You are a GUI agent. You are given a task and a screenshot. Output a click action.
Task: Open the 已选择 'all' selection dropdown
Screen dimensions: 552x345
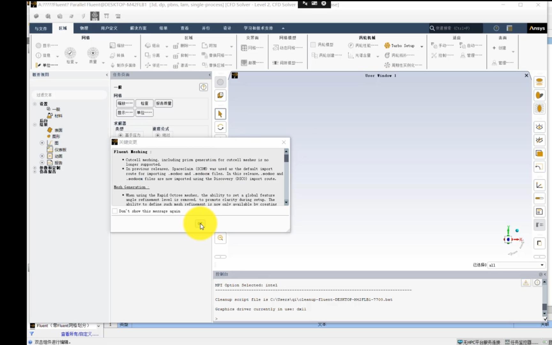[x=516, y=265]
